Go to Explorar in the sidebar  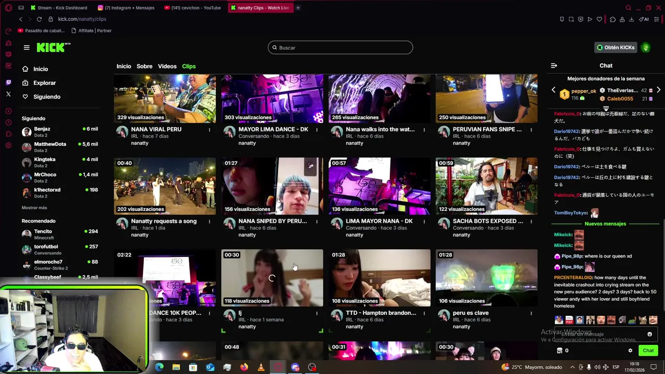click(44, 83)
